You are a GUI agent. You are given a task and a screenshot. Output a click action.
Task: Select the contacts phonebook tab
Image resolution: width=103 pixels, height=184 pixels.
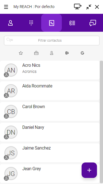52,23
